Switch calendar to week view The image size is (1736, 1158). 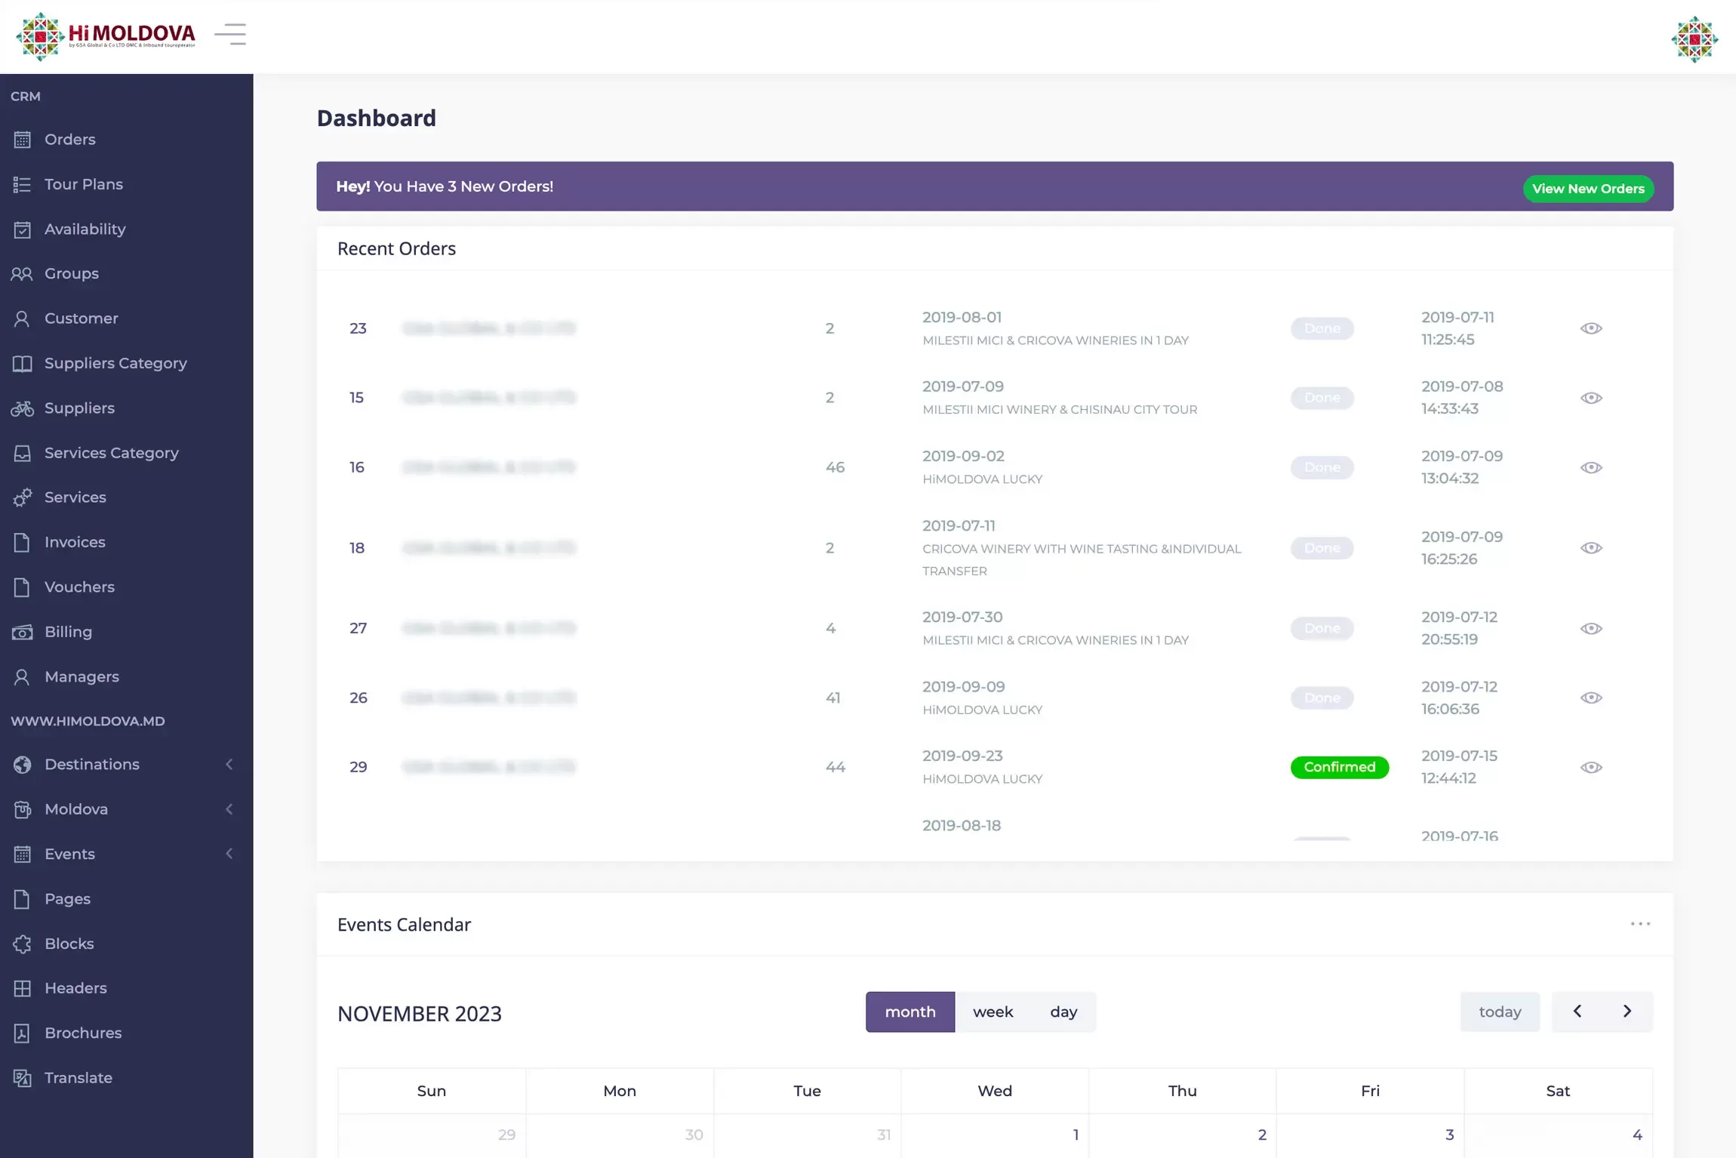click(x=993, y=1012)
